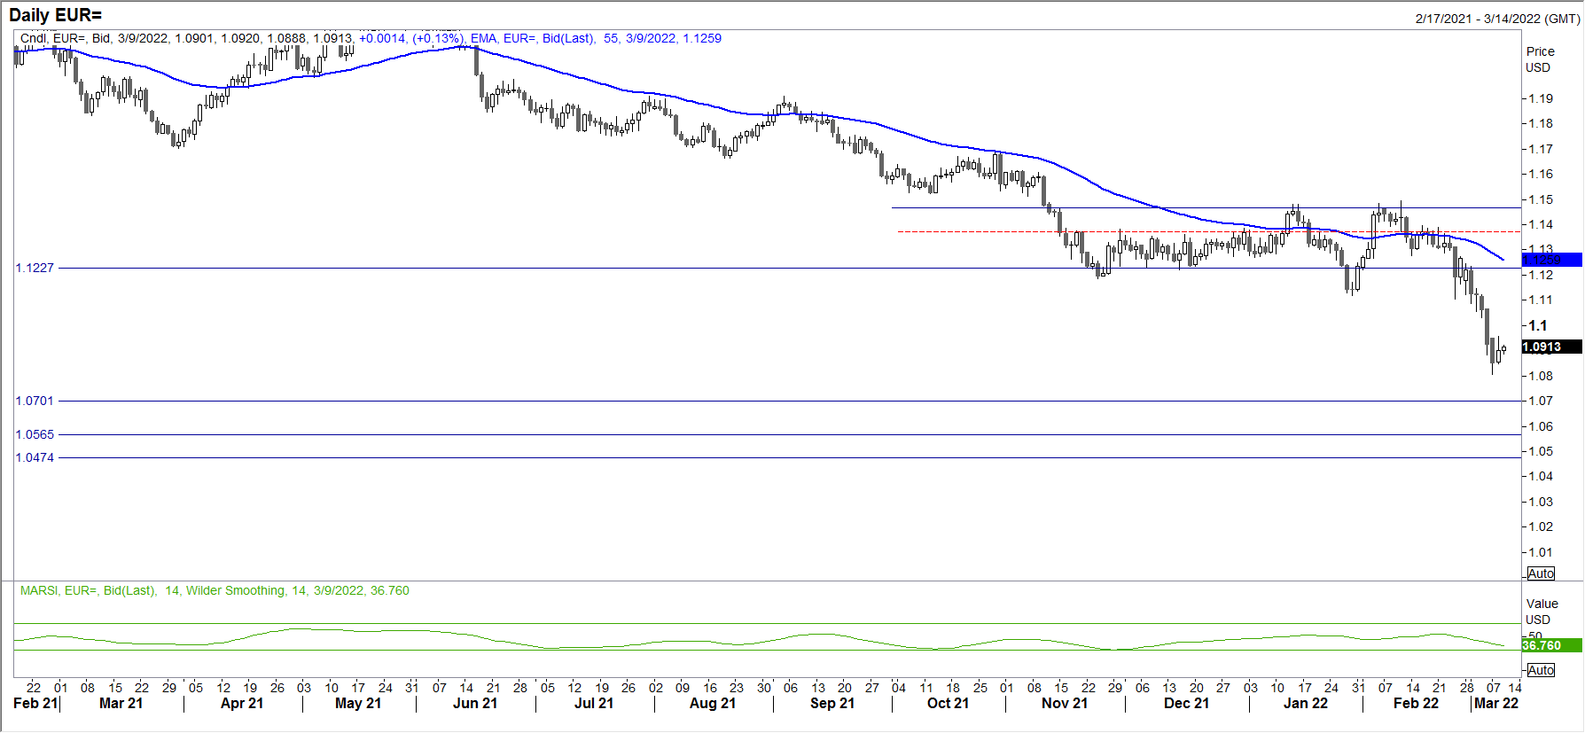Click the Auto button on the RSI panel scale
This screenshot has height=733, width=1585.
click(1541, 670)
